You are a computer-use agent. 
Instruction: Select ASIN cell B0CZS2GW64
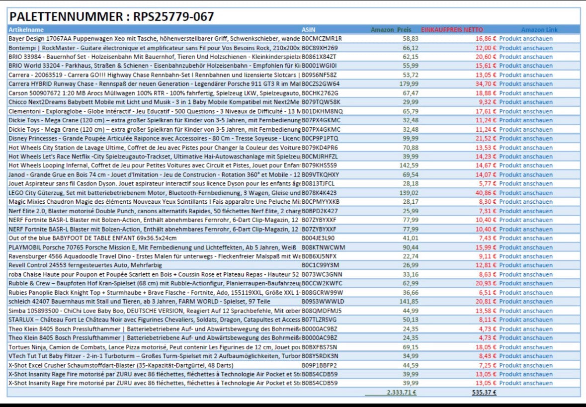[x=321, y=84]
